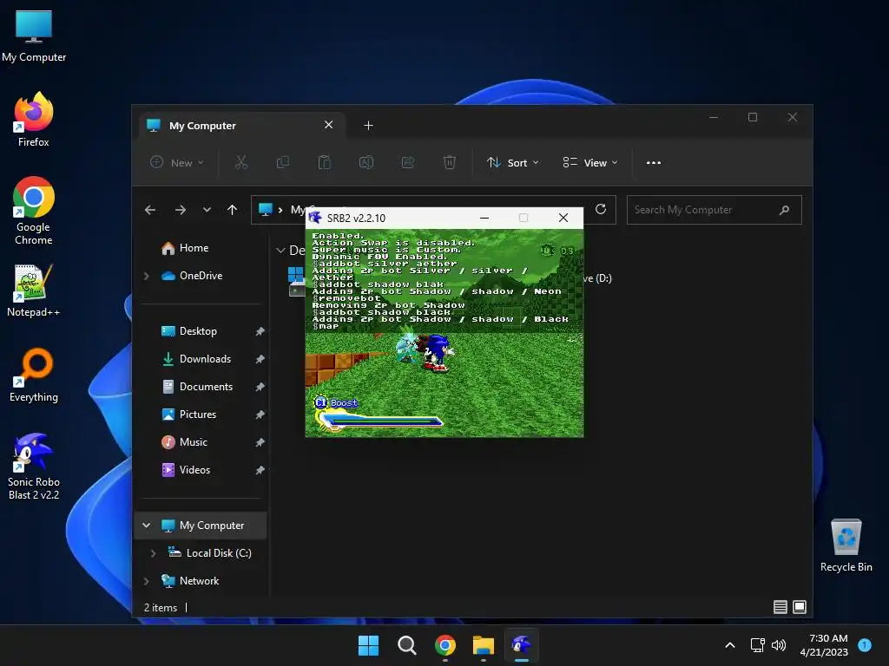This screenshot has height=666, width=889.
Task: Click the Rename icon in Explorer toolbar
Action: 366,162
